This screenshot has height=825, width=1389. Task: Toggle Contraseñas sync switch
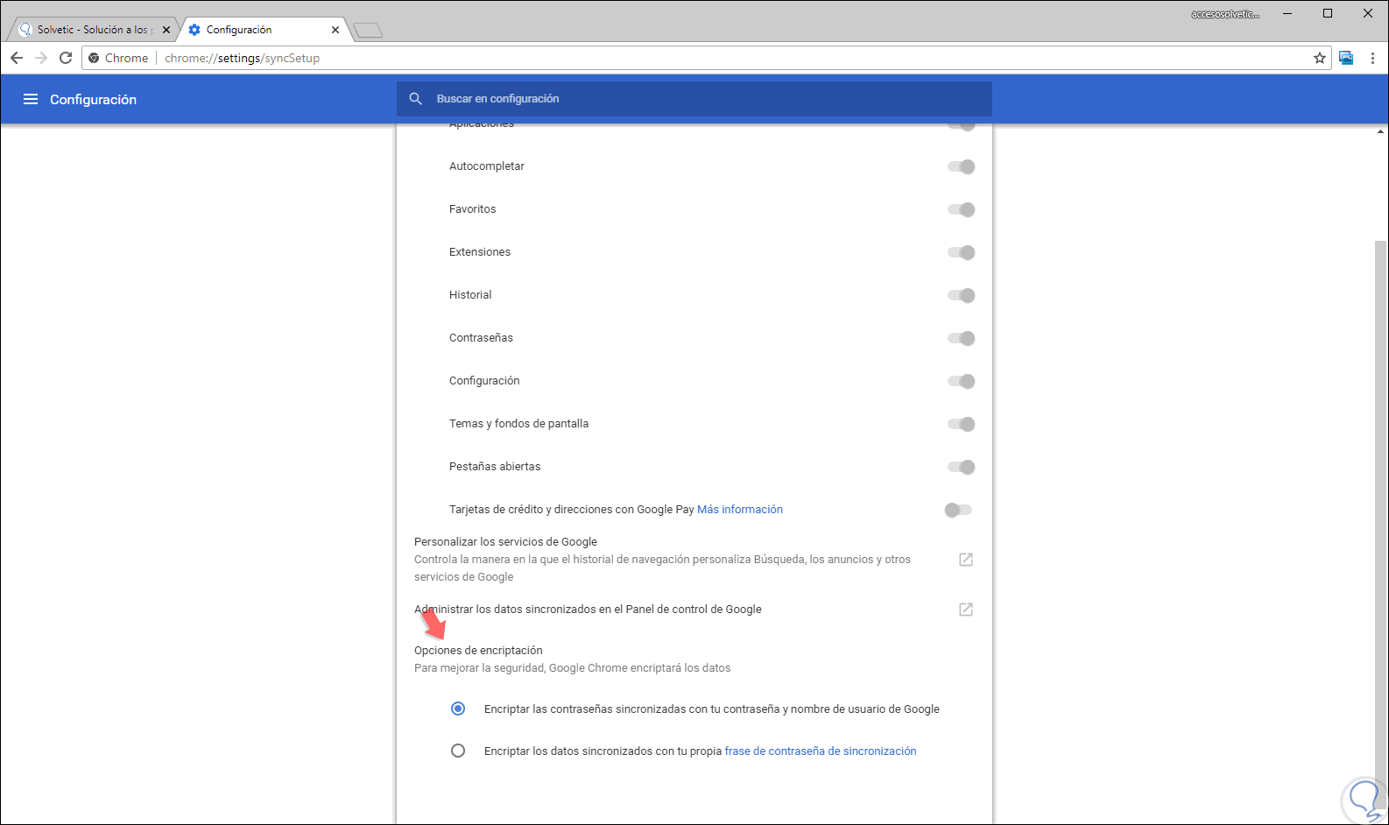coord(961,338)
